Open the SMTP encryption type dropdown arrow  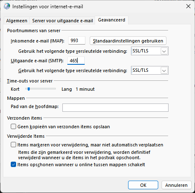164,71
